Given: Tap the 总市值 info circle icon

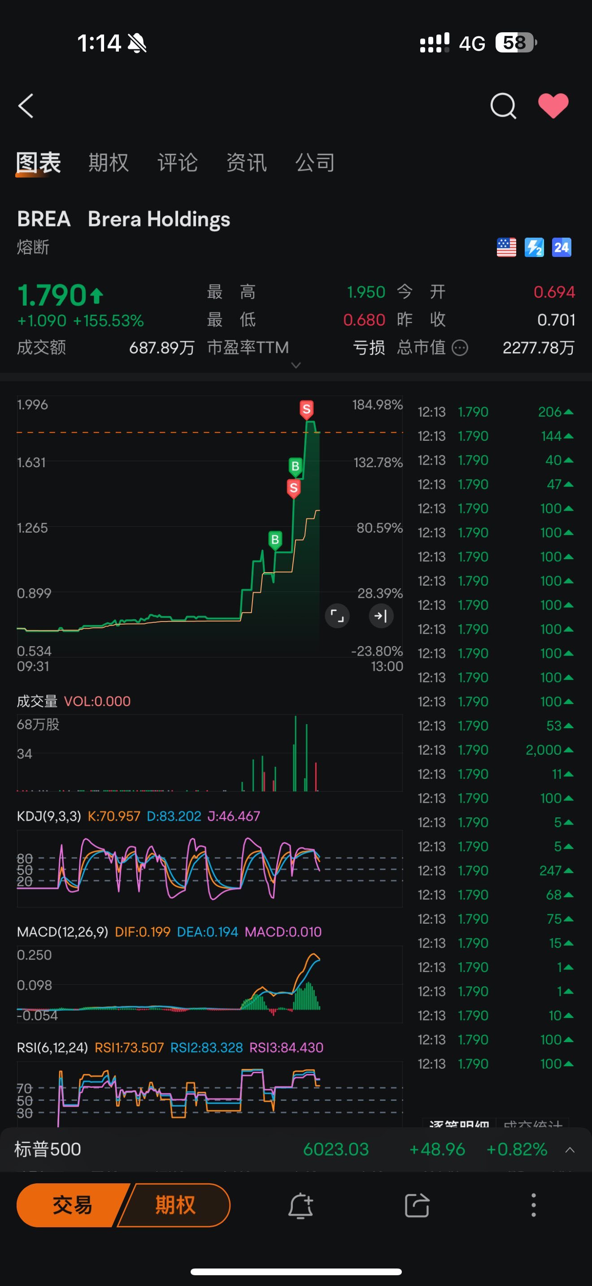Looking at the screenshot, I should click(x=460, y=348).
